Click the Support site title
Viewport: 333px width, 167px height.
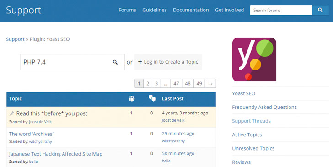[x=24, y=10]
